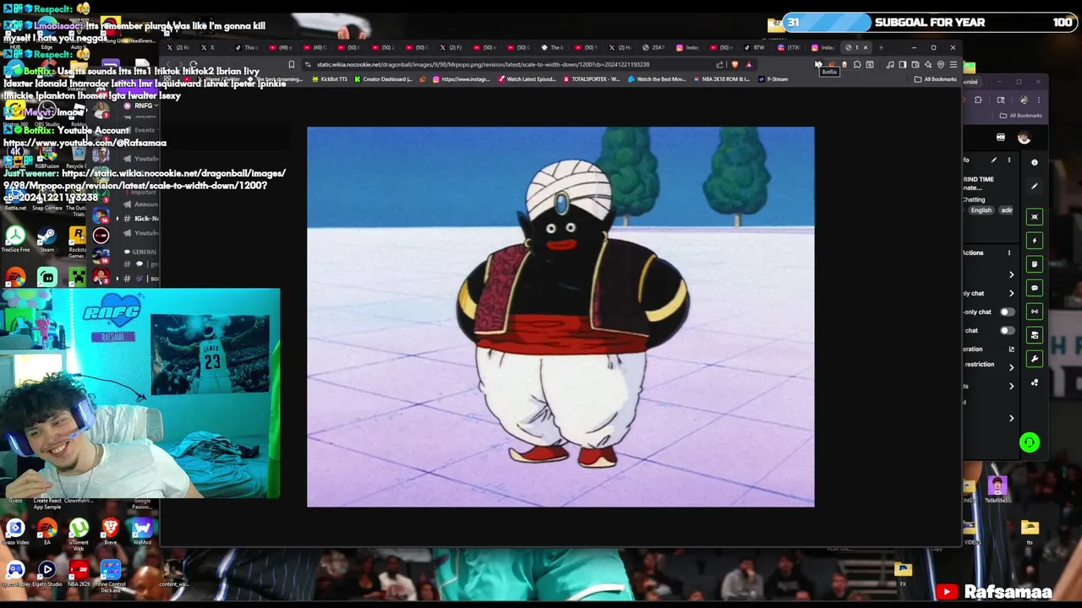Switch to the 25A1 browser tab
The height and width of the screenshot is (608, 1082).
653,47
